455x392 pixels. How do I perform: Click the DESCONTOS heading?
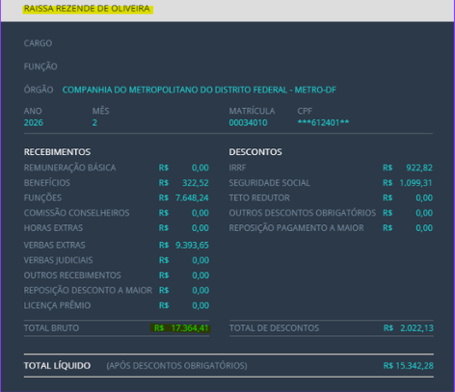255,152
